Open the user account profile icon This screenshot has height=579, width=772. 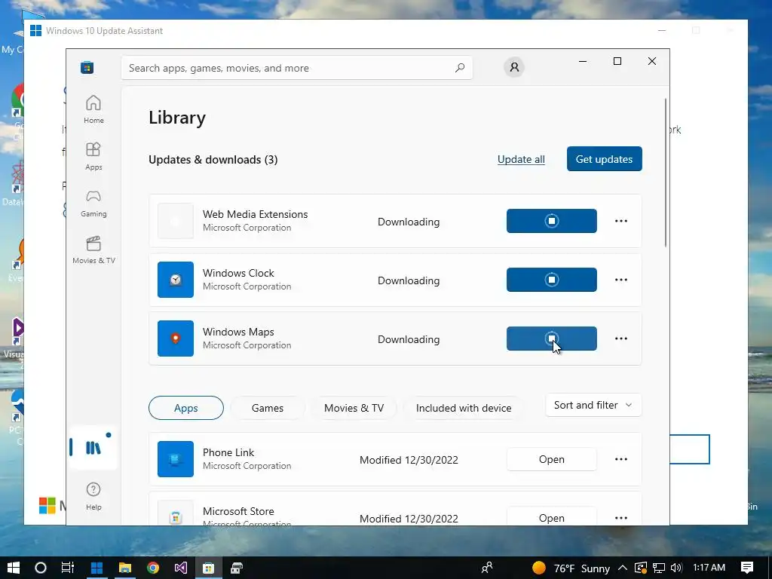pyautogui.click(x=514, y=67)
